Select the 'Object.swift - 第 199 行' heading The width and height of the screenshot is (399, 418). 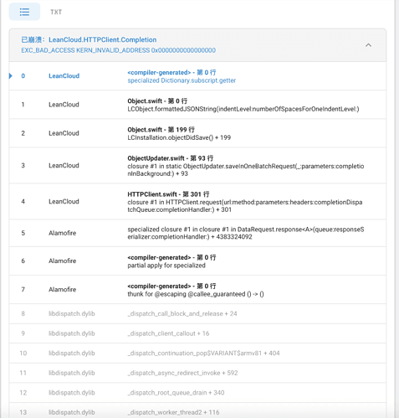[161, 130]
